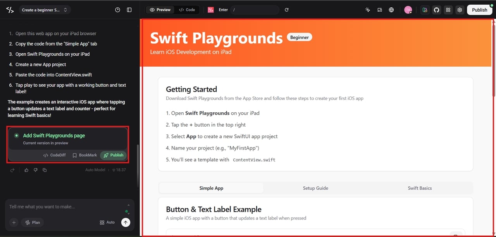This screenshot has width=496, height=237.
Task: Click the "ContentView.swift" code text
Action: (254, 160)
